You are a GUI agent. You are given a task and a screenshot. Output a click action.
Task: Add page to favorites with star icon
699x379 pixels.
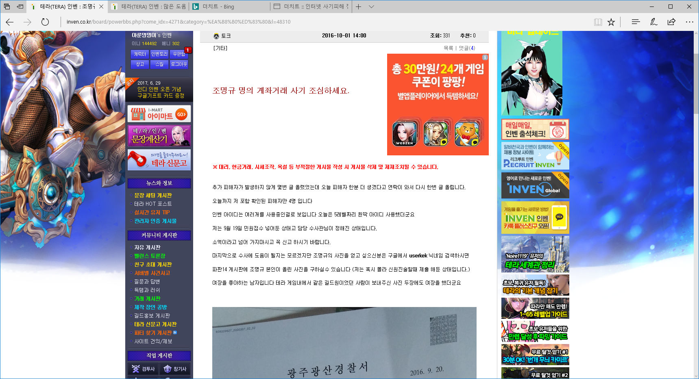coord(611,22)
